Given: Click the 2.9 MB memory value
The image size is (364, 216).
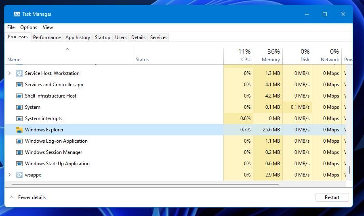Looking at the screenshot, I should coord(272,175).
